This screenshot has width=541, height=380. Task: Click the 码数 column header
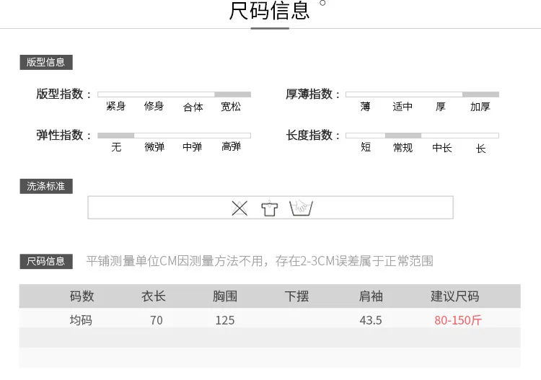tap(82, 296)
